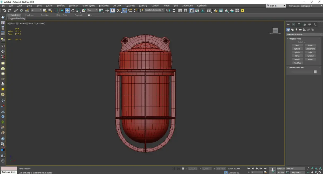The width and height of the screenshot is (323, 174).
Task: Toggle the Angle Snap button
Action: tap(125, 10)
